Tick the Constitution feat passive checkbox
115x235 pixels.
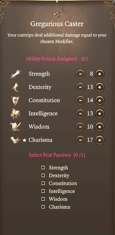pos(43,183)
